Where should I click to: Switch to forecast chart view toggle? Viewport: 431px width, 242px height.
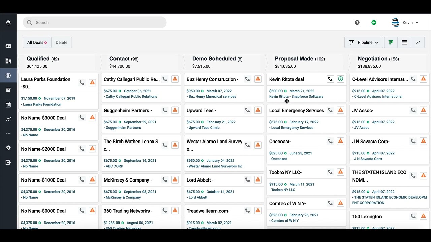pyautogui.click(x=418, y=42)
